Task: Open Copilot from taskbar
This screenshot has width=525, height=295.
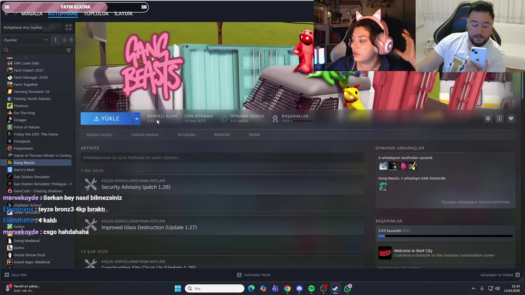Action: pos(263,288)
